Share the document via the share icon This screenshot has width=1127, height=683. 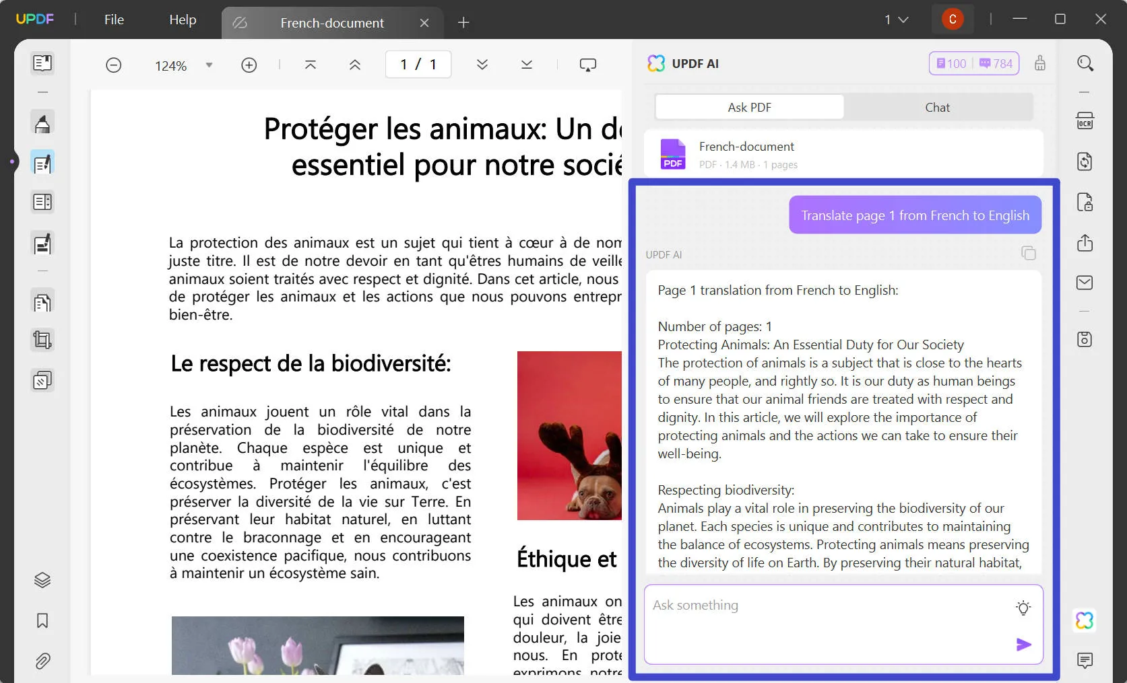click(1085, 243)
